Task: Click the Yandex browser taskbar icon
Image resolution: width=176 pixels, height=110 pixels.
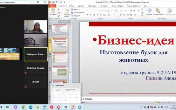Action: (x=52, y=107)
